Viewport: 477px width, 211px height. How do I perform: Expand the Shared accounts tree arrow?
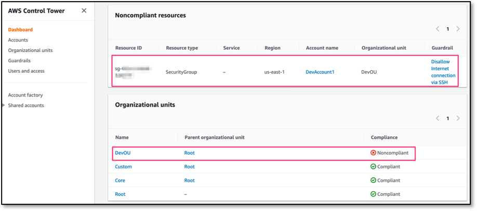[4, 105]
